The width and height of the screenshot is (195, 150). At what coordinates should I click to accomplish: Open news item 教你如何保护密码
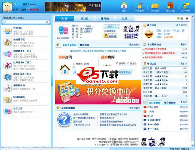tap(153, 58)
